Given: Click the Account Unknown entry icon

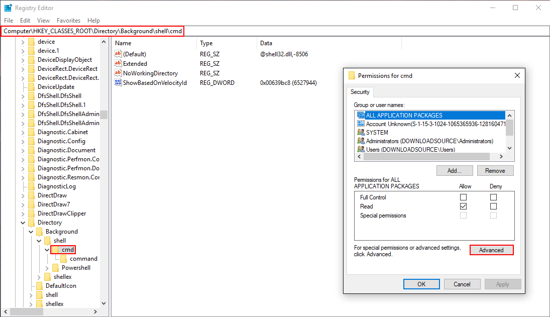Looking at the screenshot, I should click(361, 124).
